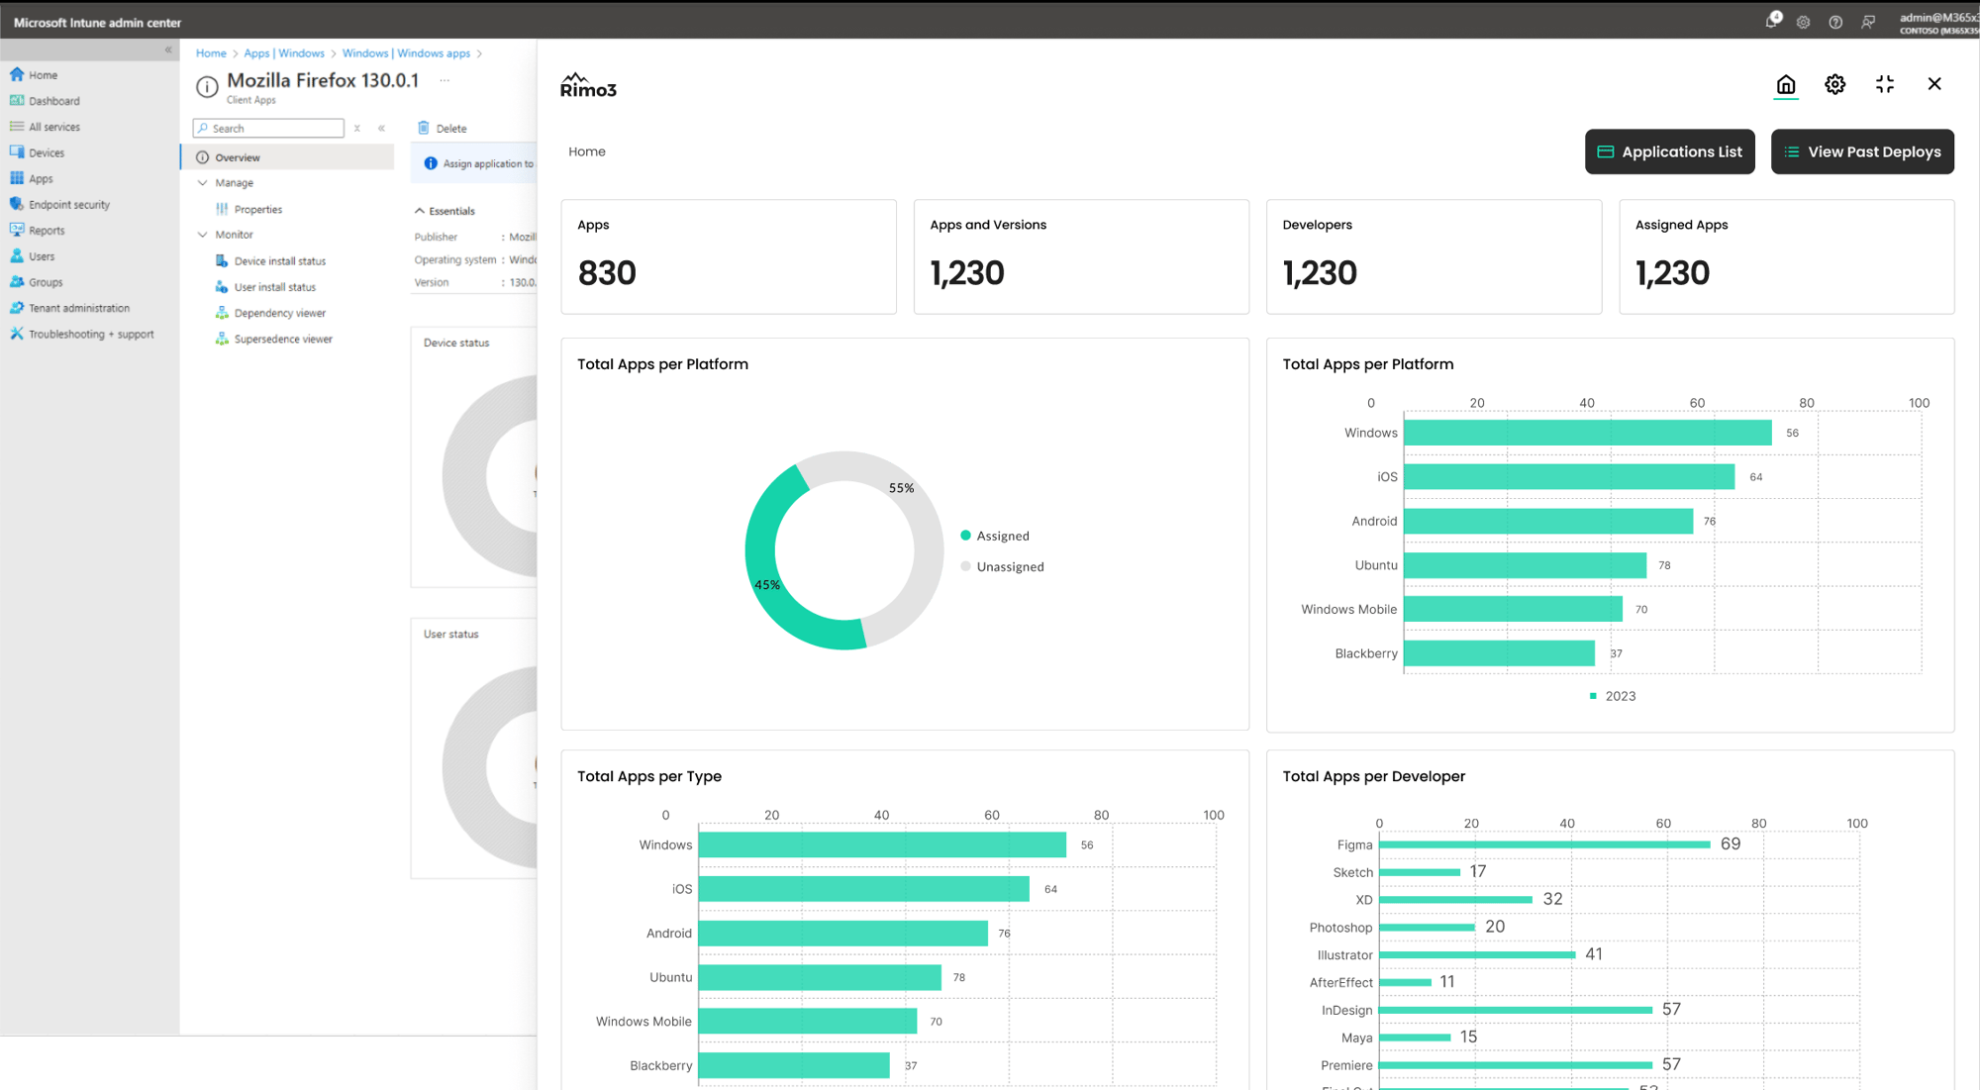Open Device install status
Image resolution: width=1980 pixels, height=1090 pixels.
pos(279,261)
